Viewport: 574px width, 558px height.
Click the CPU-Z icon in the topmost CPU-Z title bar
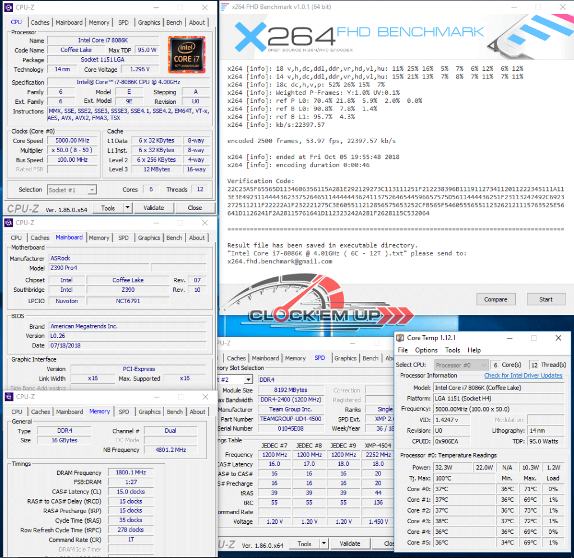(x=8, y=7)
